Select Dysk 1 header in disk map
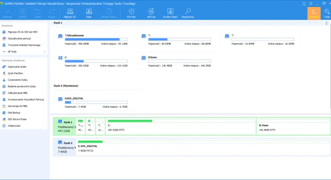Screen dimensions: 331x180 [65, 126]
